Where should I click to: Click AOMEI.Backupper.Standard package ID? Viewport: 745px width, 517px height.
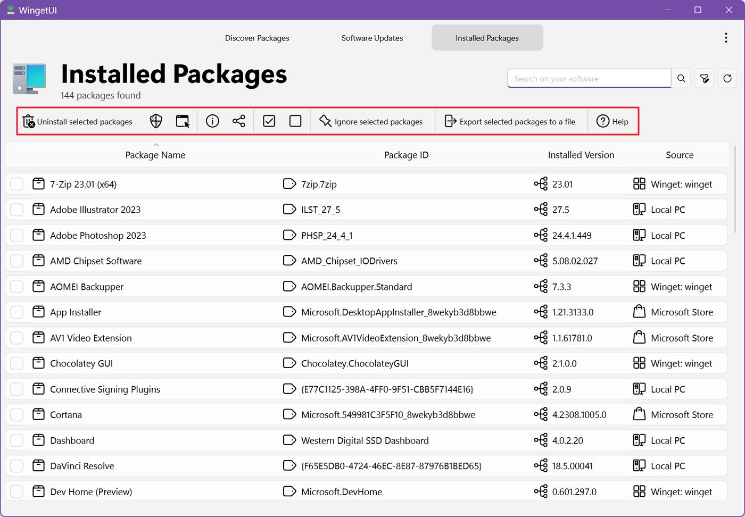coord(357,287)
